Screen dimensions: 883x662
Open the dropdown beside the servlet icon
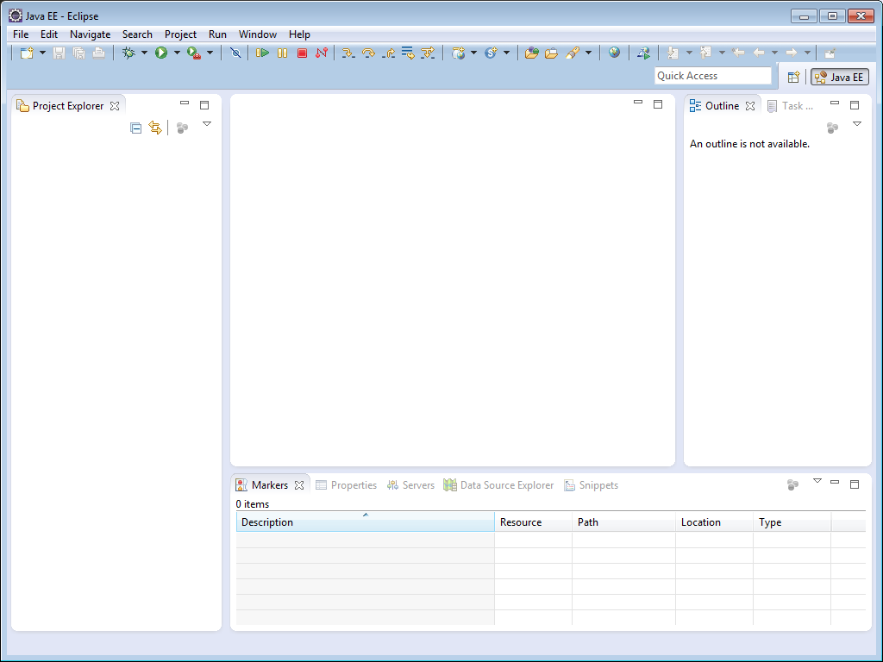tap(506, 53)
